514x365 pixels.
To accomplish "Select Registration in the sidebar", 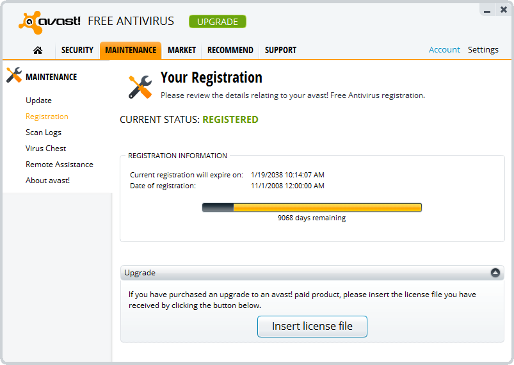I will pyautogui.click(x=47, y=117).
